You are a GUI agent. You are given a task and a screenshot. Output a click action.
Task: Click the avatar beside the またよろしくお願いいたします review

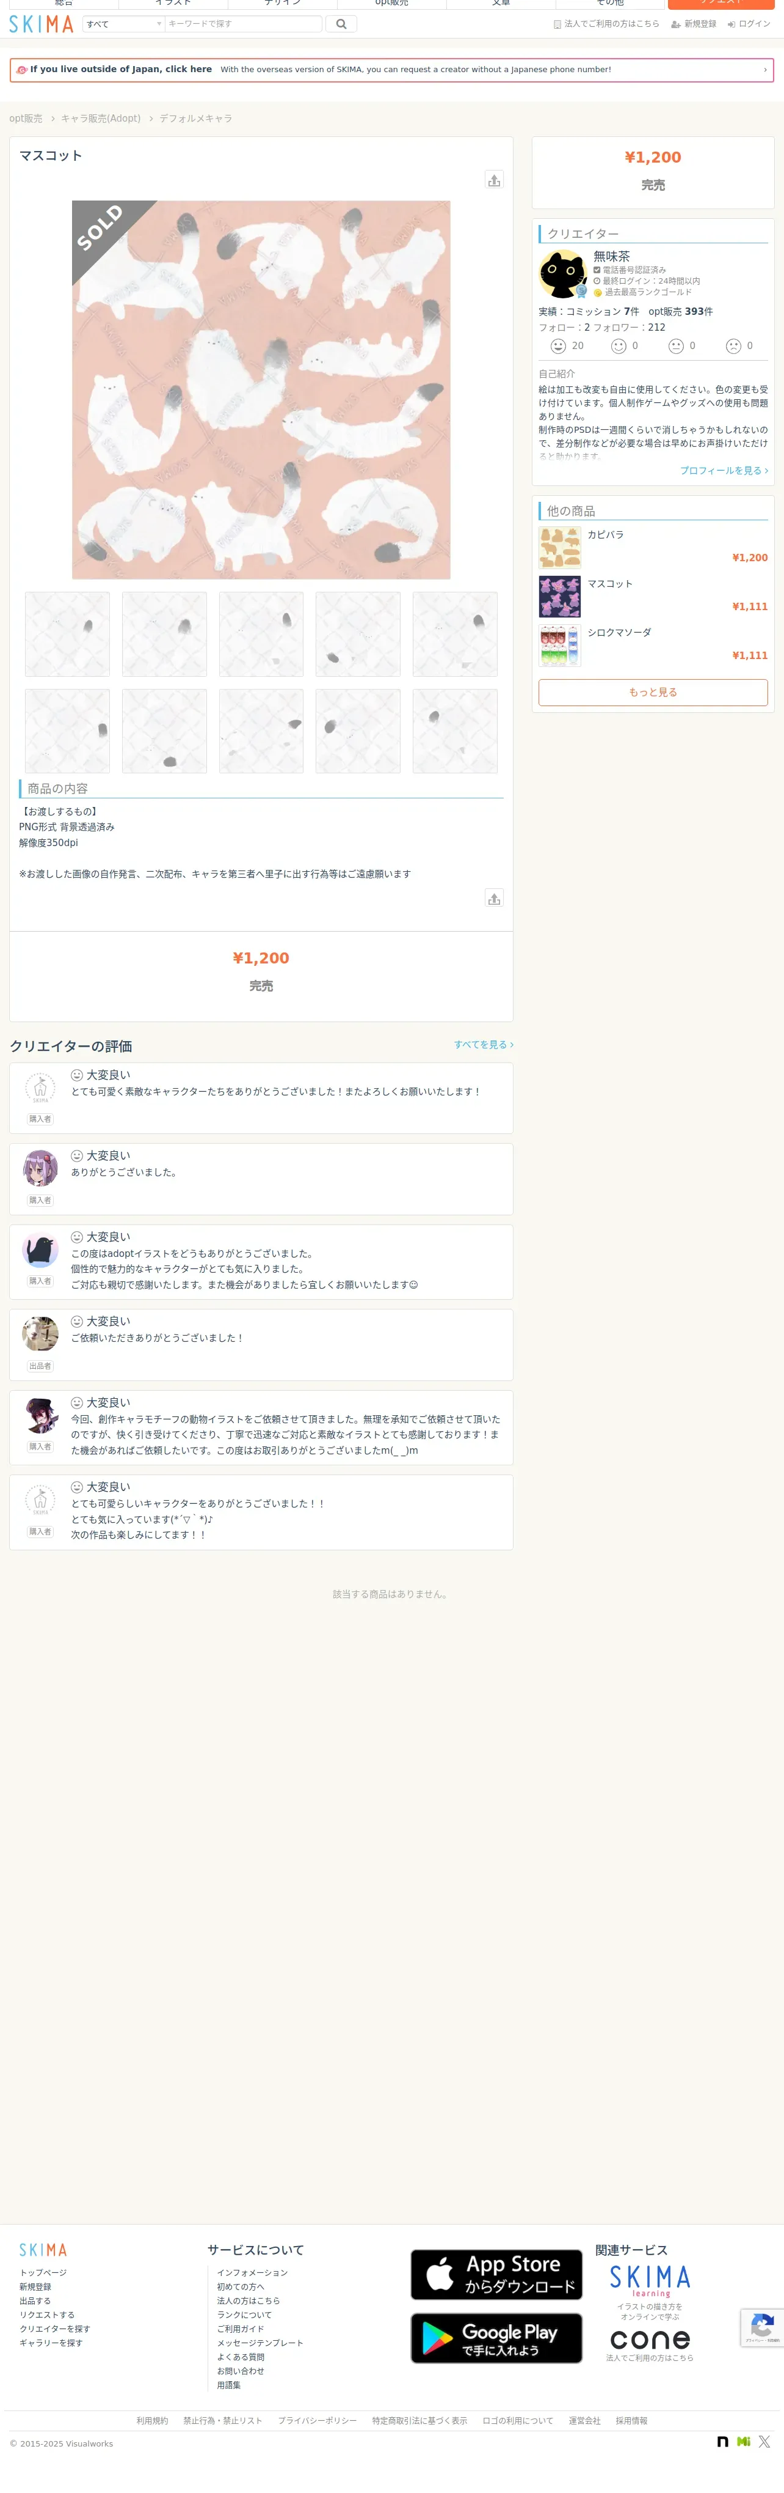pos(40,1088)
